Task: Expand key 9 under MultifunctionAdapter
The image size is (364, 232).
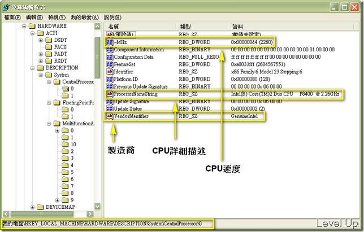Action: (x=57, y=200)
